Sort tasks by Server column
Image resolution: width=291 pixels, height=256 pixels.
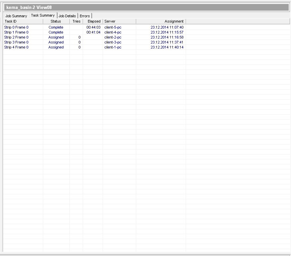point(119,21)
